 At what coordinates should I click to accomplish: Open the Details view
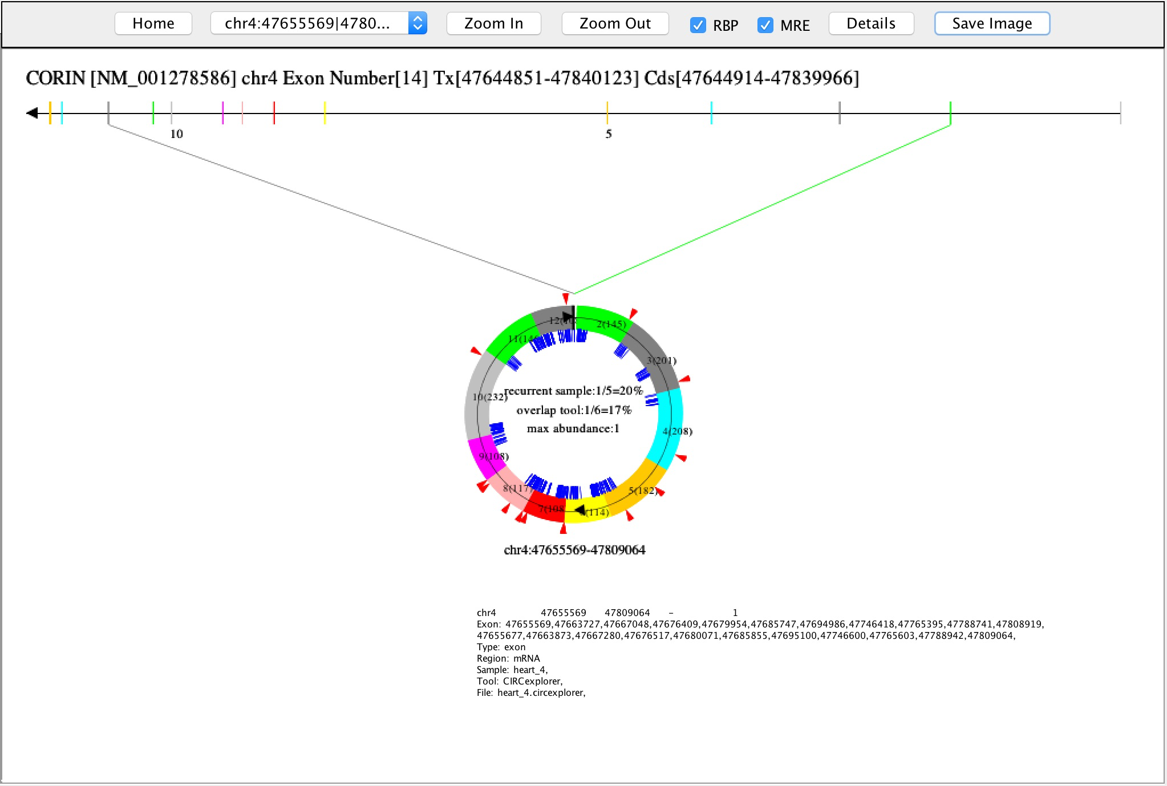(x=870, y=23)
